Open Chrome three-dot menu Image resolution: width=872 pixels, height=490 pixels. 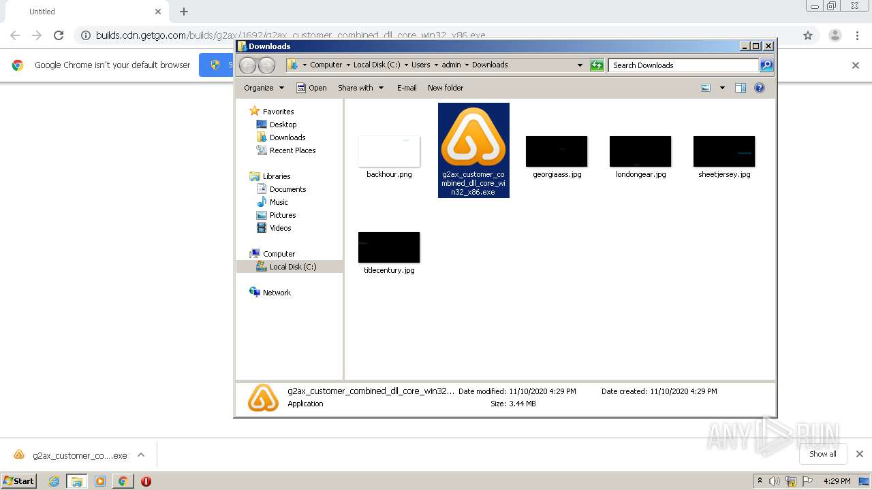[x=858, y=35]
